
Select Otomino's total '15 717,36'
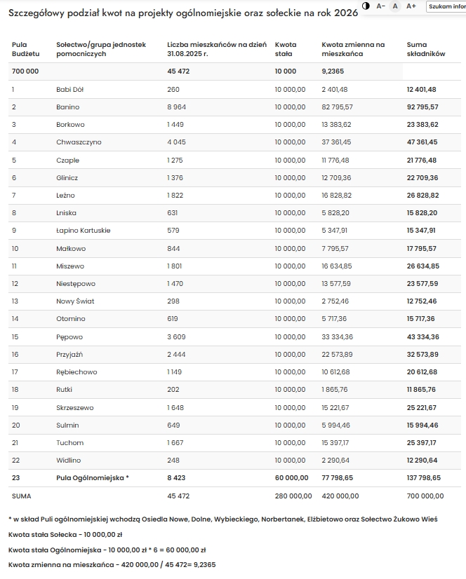tap(421, 319)
